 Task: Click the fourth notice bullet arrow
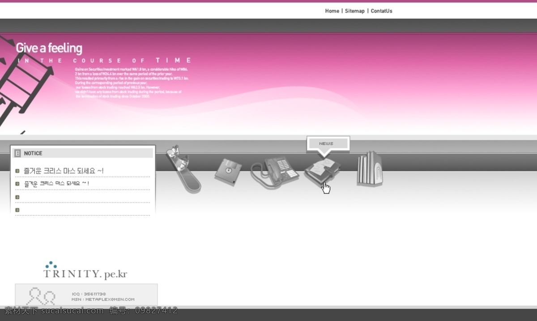click(17, 210)
